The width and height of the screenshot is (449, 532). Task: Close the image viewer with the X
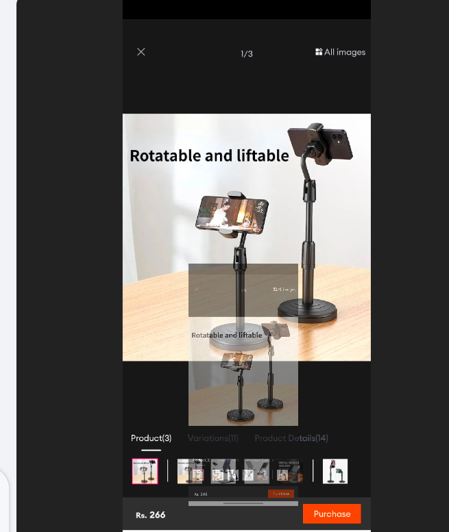tap(141, 52)
